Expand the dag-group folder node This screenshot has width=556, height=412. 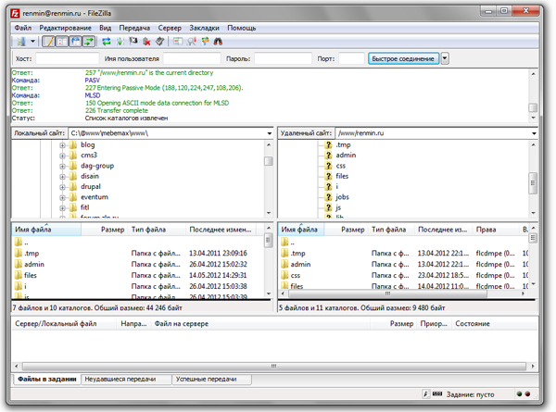(x=62, y=166)
